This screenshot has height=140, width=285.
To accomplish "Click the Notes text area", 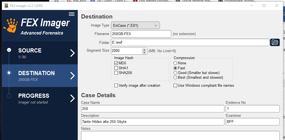I will [x=180, y=136].
